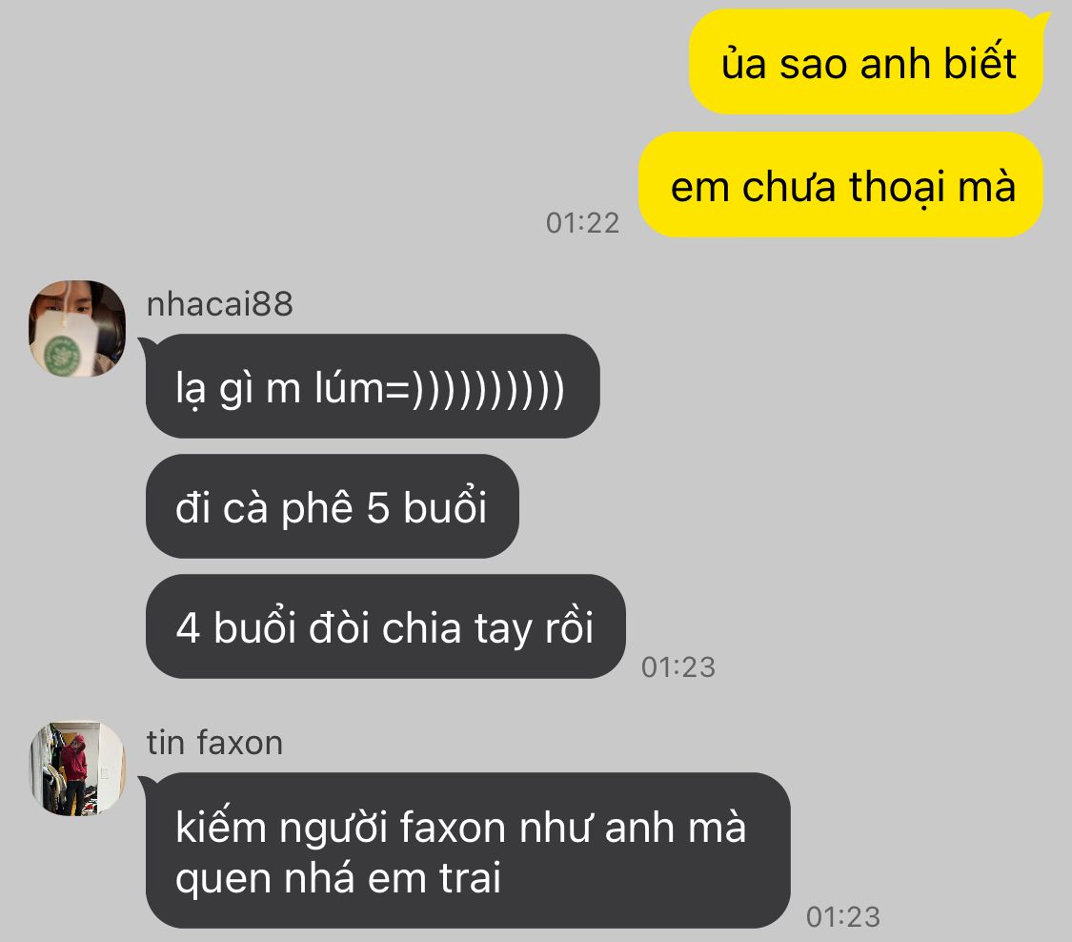
Task: Click the 01:22 timestamp beside the yellow message
Action: coord(582,223)
